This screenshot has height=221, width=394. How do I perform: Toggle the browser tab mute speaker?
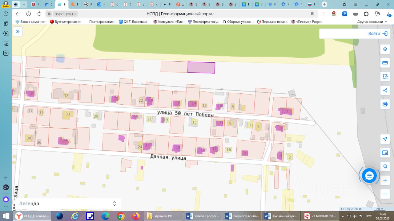[15, 4]
